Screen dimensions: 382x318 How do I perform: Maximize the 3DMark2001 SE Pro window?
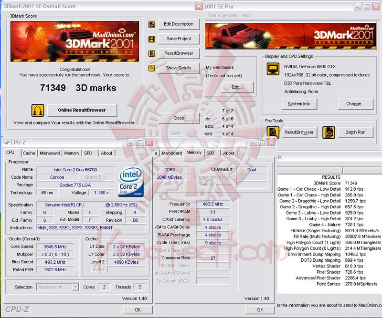pyautogui.click(x=367, y=6)
